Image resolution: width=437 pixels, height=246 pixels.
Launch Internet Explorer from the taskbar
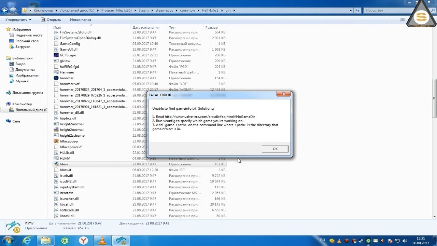coord(27,241)
